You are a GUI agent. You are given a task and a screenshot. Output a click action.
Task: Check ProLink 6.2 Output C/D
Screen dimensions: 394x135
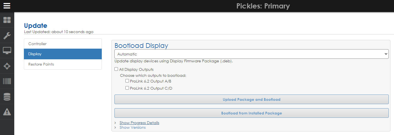coord(127,88)
